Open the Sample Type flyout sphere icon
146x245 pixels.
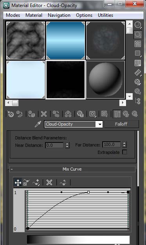(138, 25)
